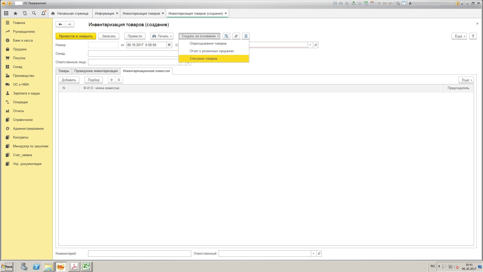Close the Информация tab

[117, 13]
